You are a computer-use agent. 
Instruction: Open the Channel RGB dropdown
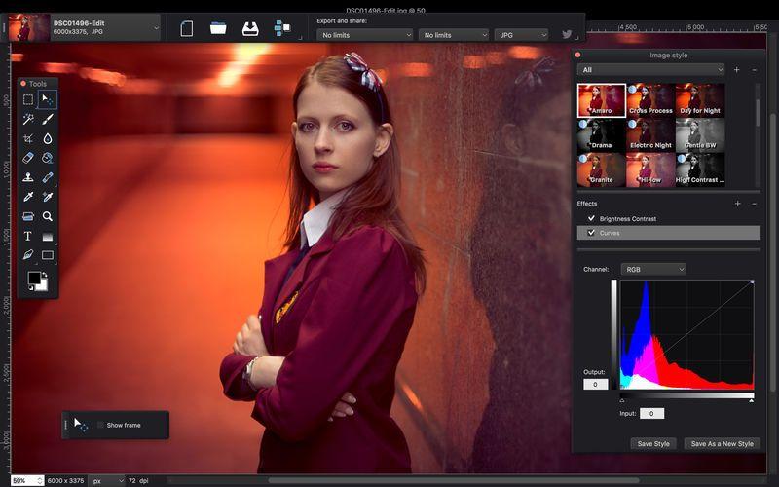[652, 269]
